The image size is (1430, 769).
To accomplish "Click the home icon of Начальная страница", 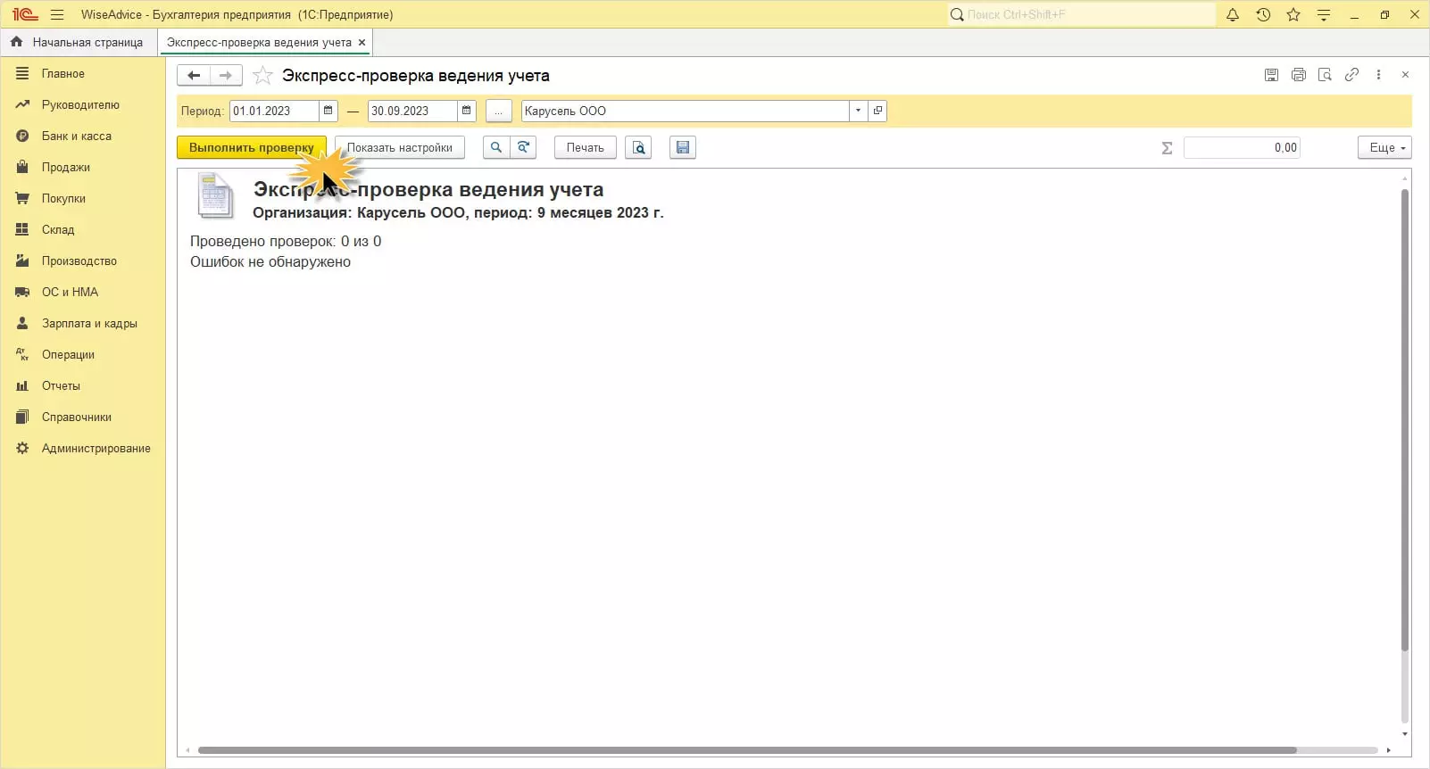I will point(16,42).
